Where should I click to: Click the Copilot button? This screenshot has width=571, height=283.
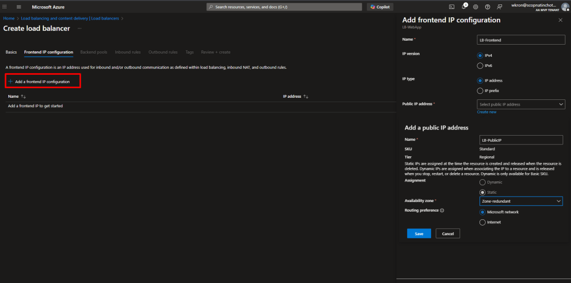pyautogui.click(x=380, y=7)
